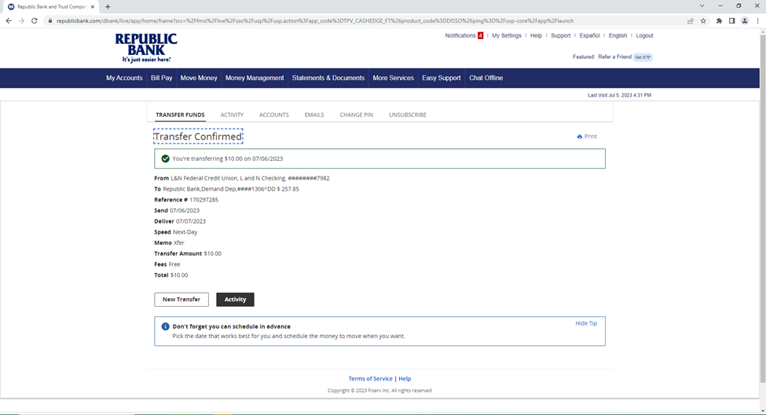Image resolution: width=766 pixels, height=415 pixels.
Task: Open Terms of Service link
Action: click(370, 379)
